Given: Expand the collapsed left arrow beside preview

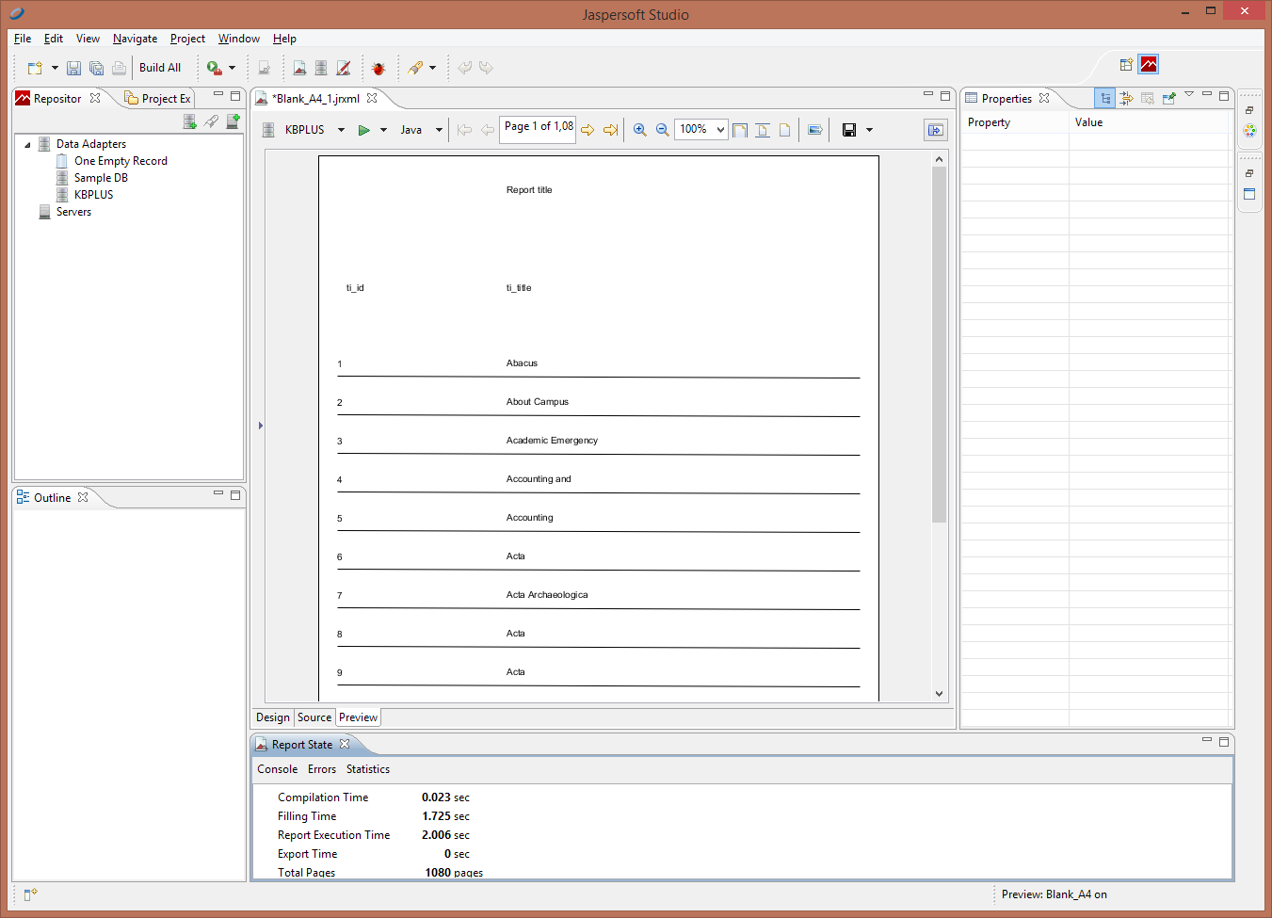Looking at the screenshot, I should point(260,426).
